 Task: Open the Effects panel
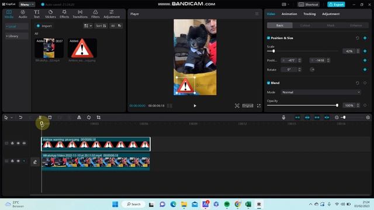coord(64,14)
